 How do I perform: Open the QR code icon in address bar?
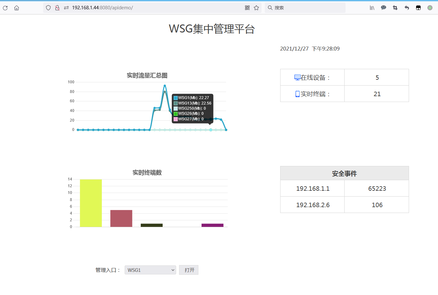[247, 8]
